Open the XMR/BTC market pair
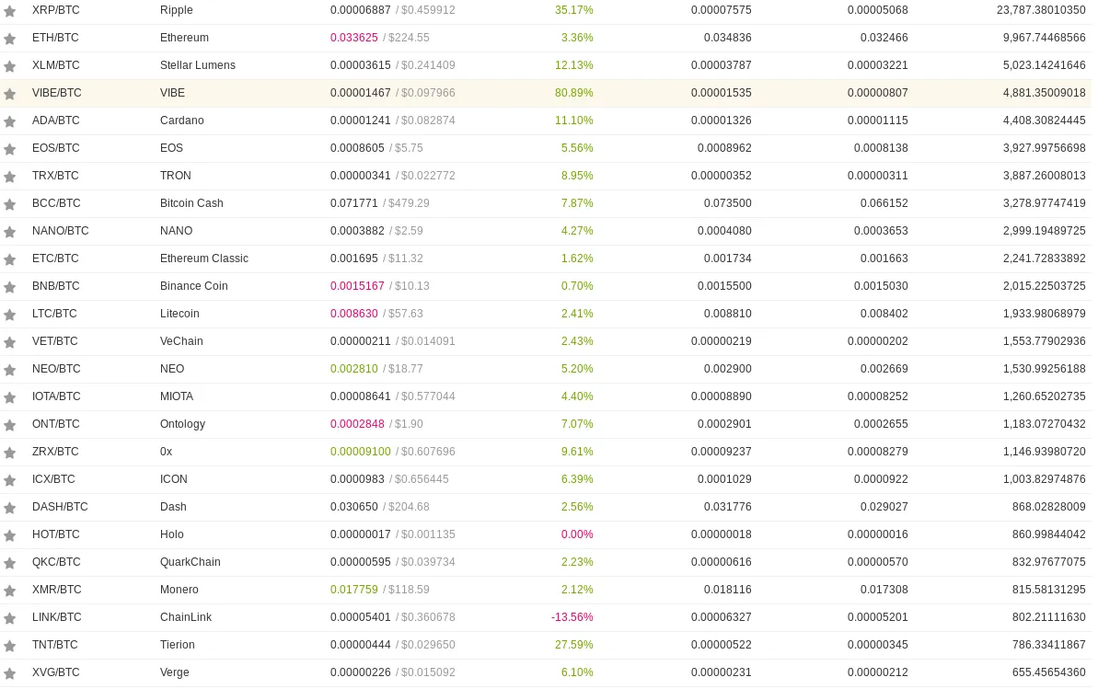 tap(57, 590)
